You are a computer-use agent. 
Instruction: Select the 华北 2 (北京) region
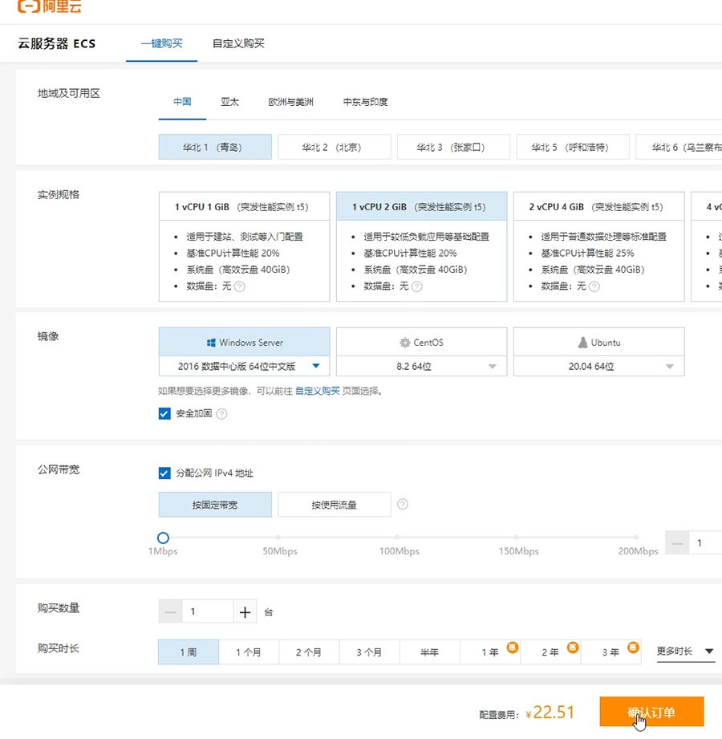click(x=335, y=147)
